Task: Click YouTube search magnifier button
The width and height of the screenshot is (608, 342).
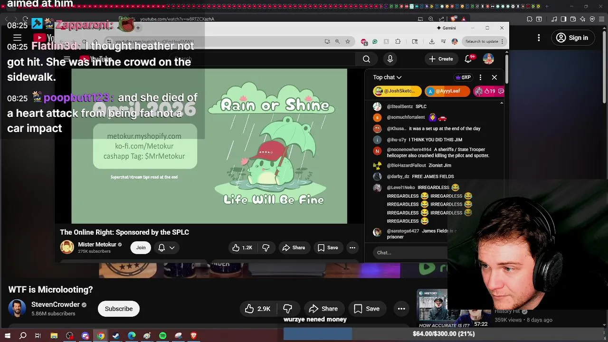Action: pos(366,59)
